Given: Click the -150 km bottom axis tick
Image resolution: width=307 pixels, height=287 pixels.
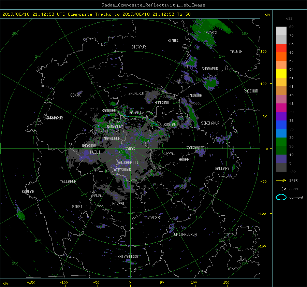Looking at the screenshot, I should point(31,283).
